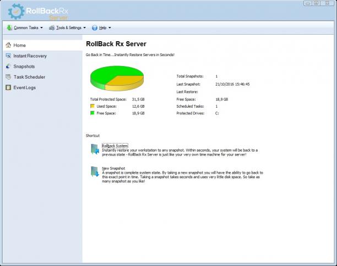Click the New Snapshot link

click(113, 168)
